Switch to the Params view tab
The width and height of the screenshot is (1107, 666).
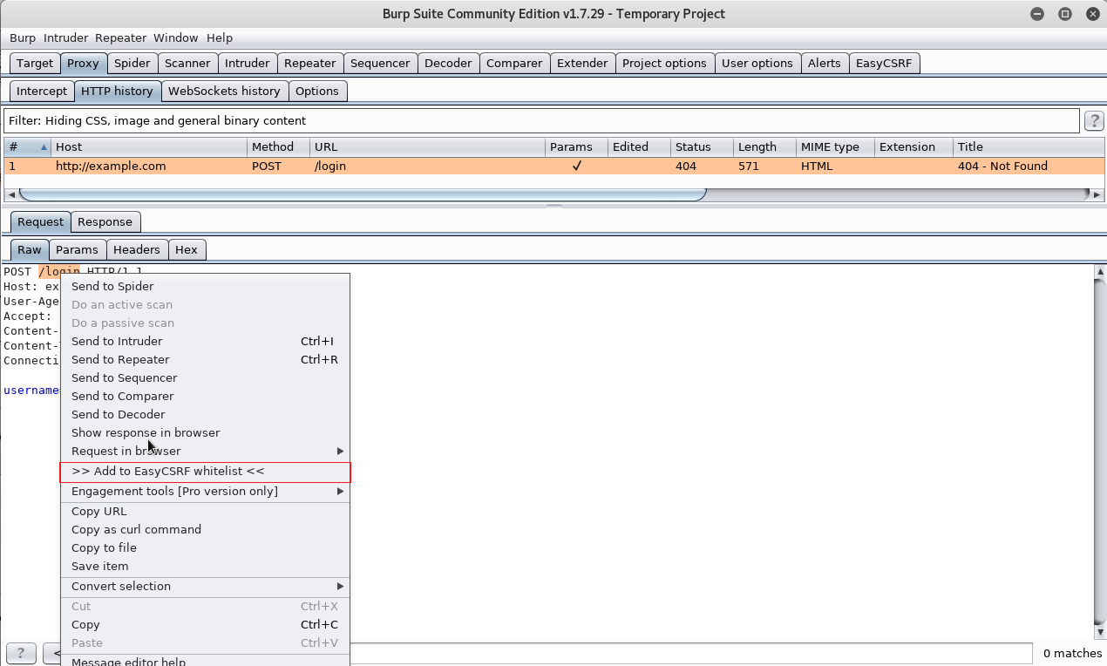(x=77, y=249)
